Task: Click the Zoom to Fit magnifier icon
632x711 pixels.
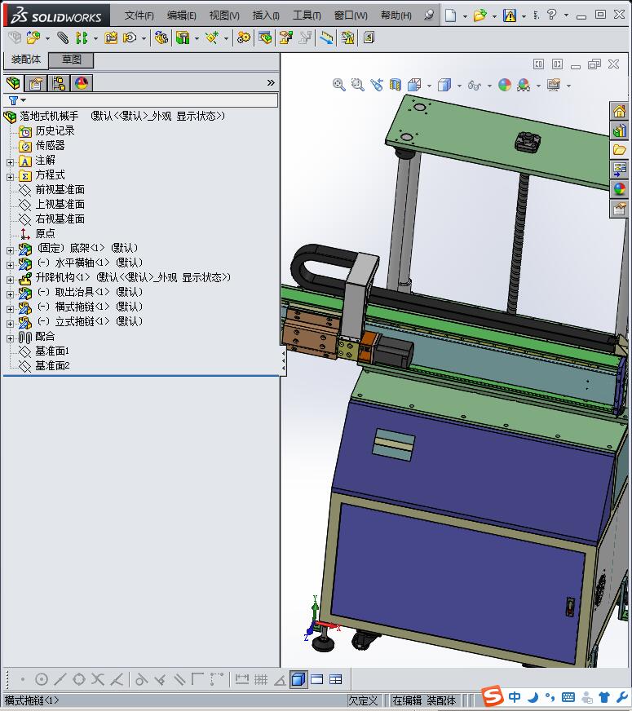Action: pos(338,85)
